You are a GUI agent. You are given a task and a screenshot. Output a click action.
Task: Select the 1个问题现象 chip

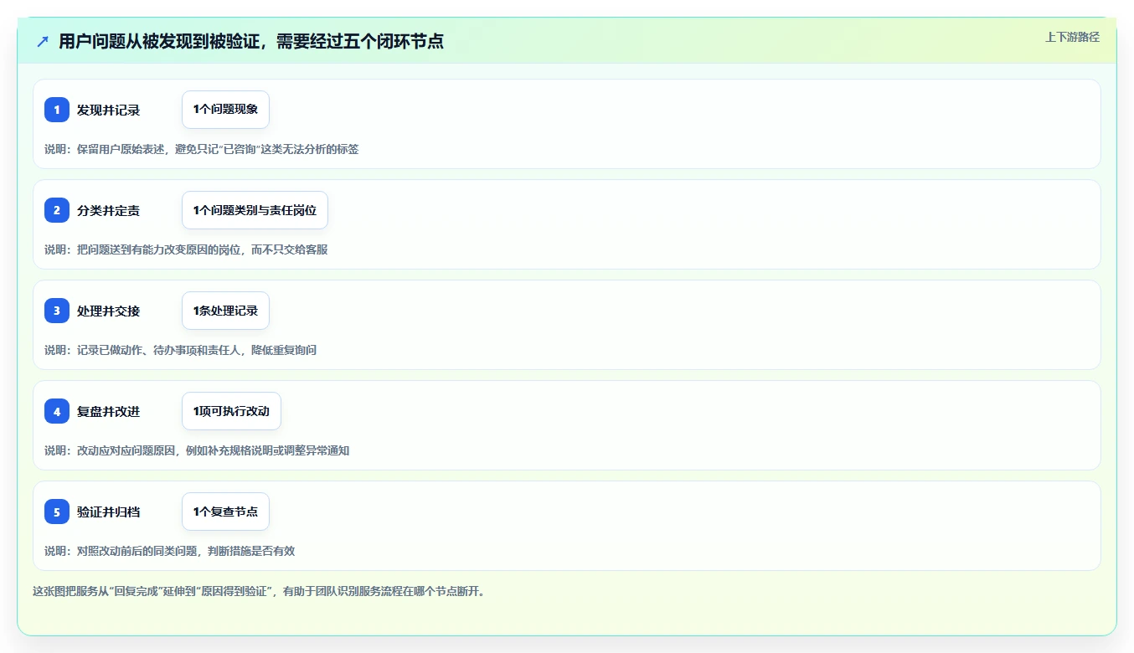225,110
